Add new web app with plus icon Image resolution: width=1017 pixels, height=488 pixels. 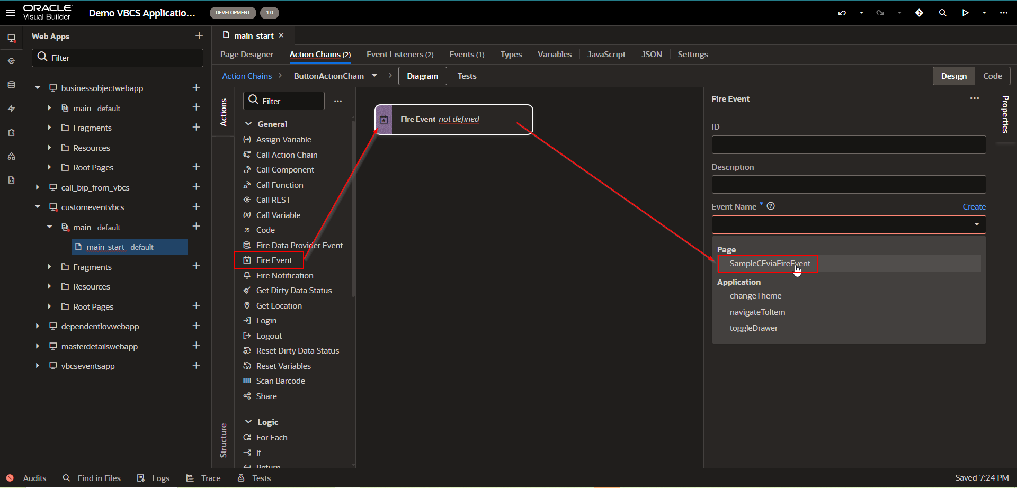pyautogui.click(x=199, y=35)
